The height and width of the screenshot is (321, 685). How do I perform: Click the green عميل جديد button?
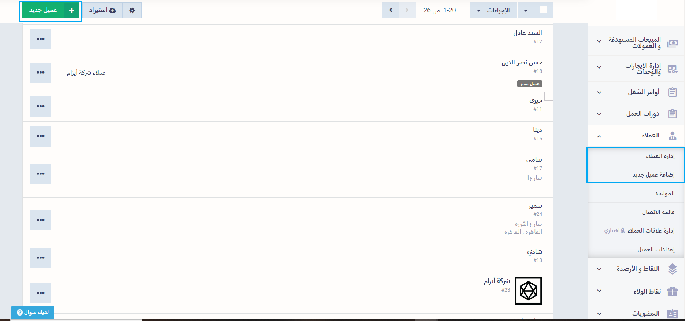51,10
